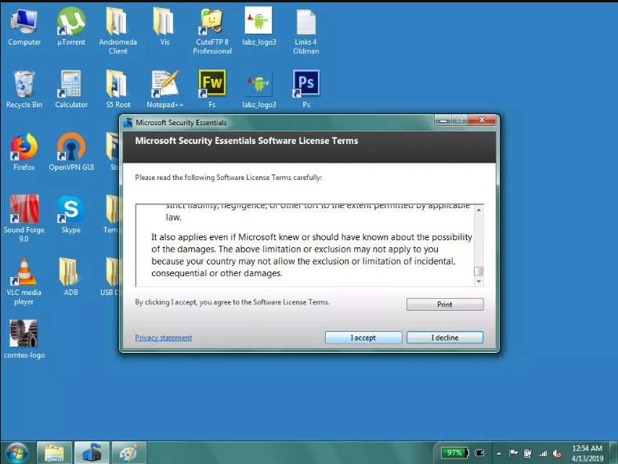Click the muted volume tray icon
Image resolution: width=618 pixels, height=464 pixels.
tap(558, 453)
